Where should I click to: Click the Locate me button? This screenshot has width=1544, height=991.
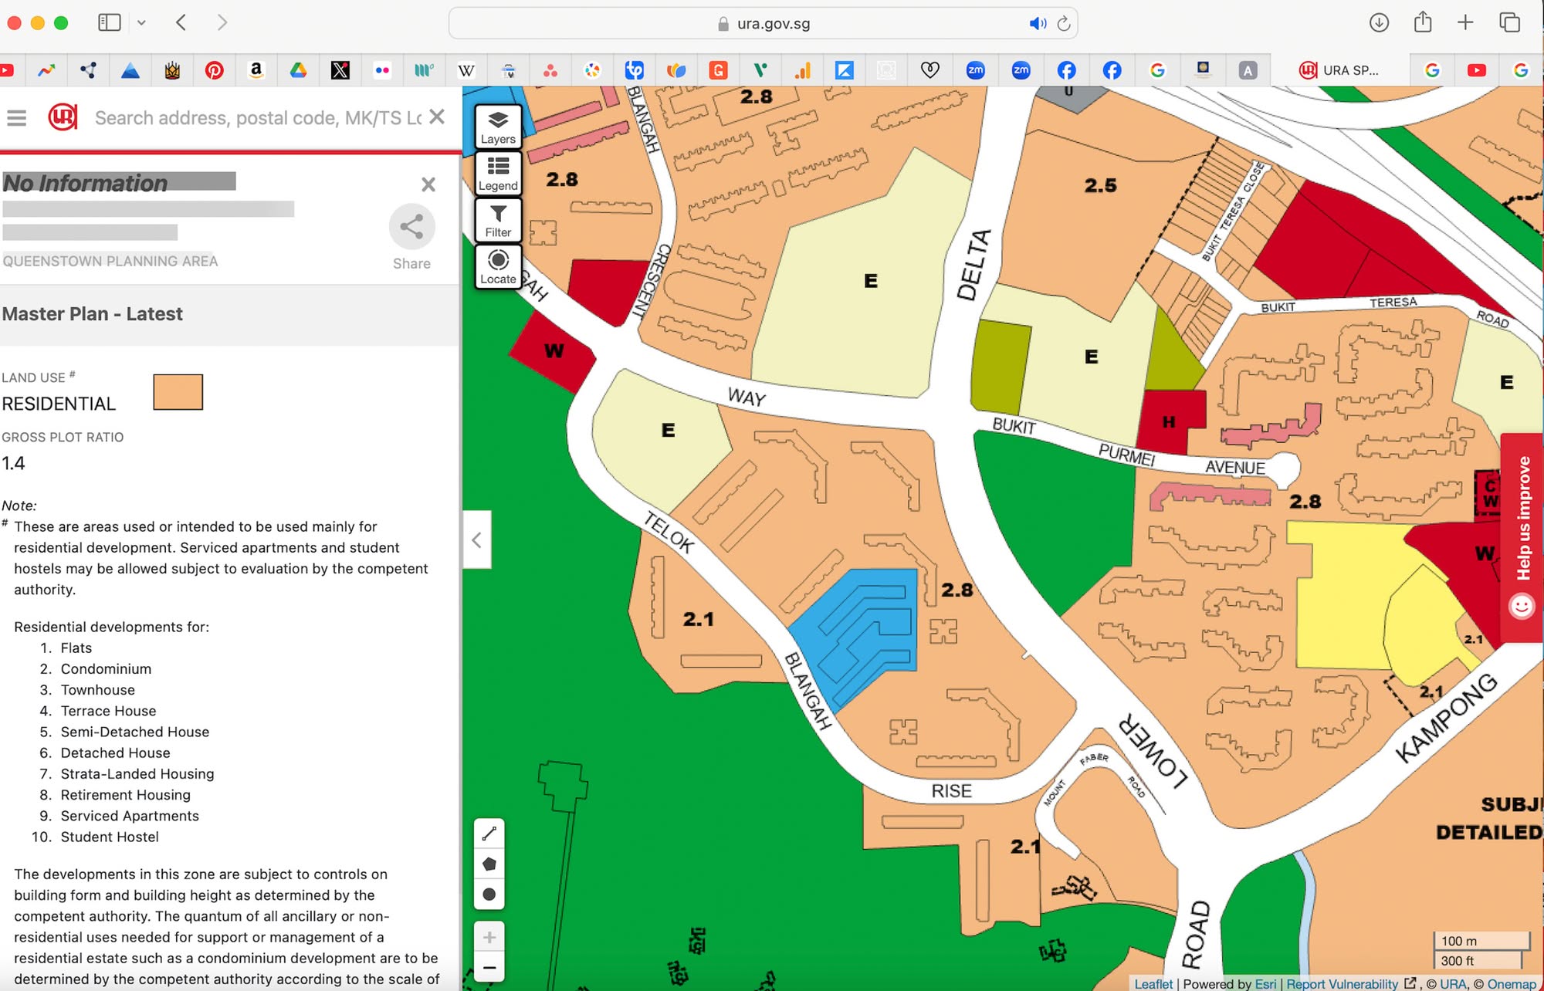pyautogui.click(x=498, y=266)
